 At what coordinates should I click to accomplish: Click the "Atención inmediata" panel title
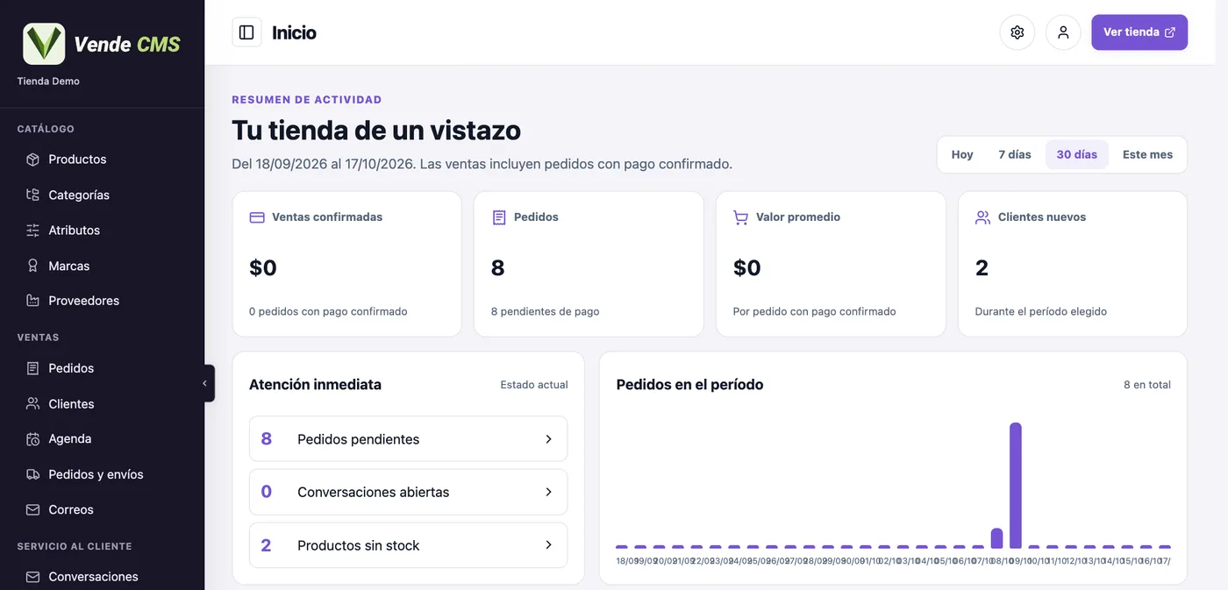[316, 385]
